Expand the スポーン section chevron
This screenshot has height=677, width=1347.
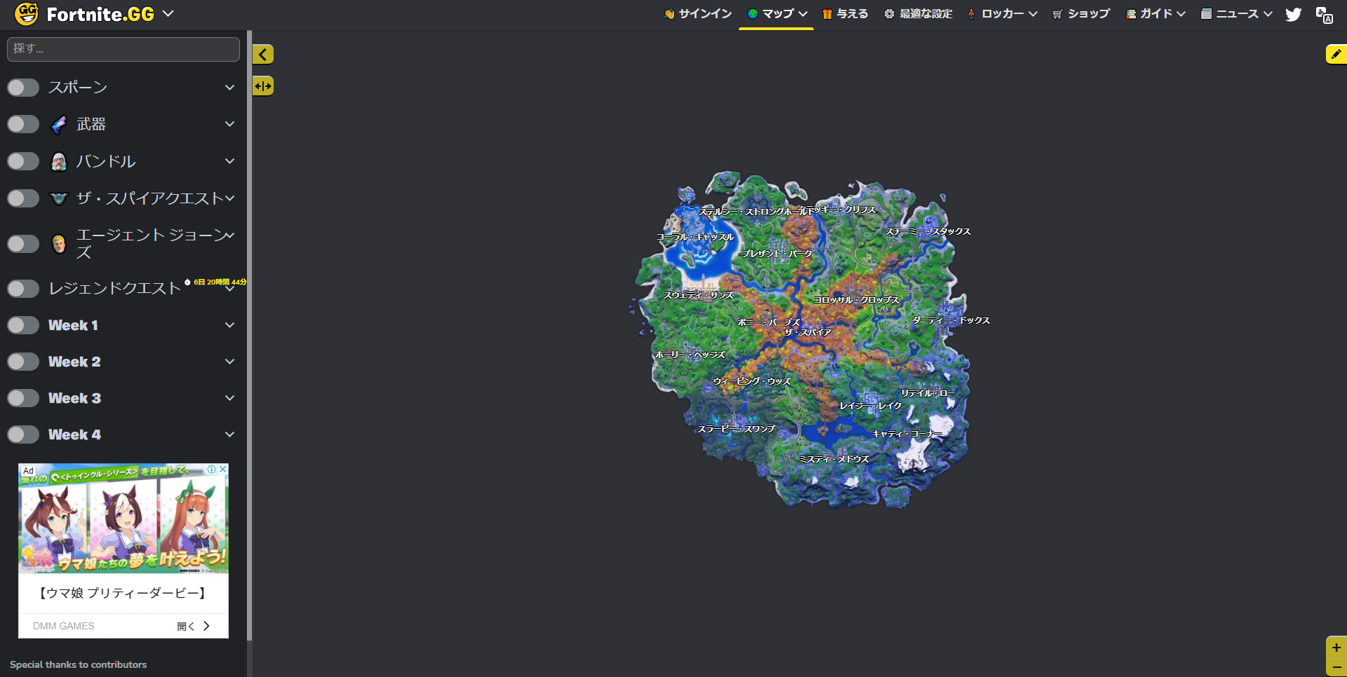229,88
